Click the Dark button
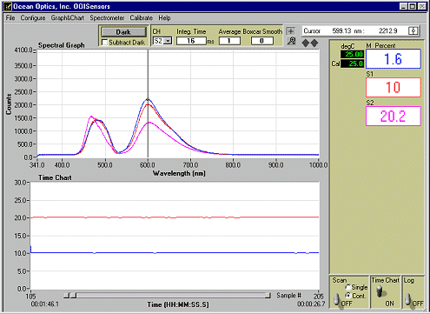 click(123, 32)
